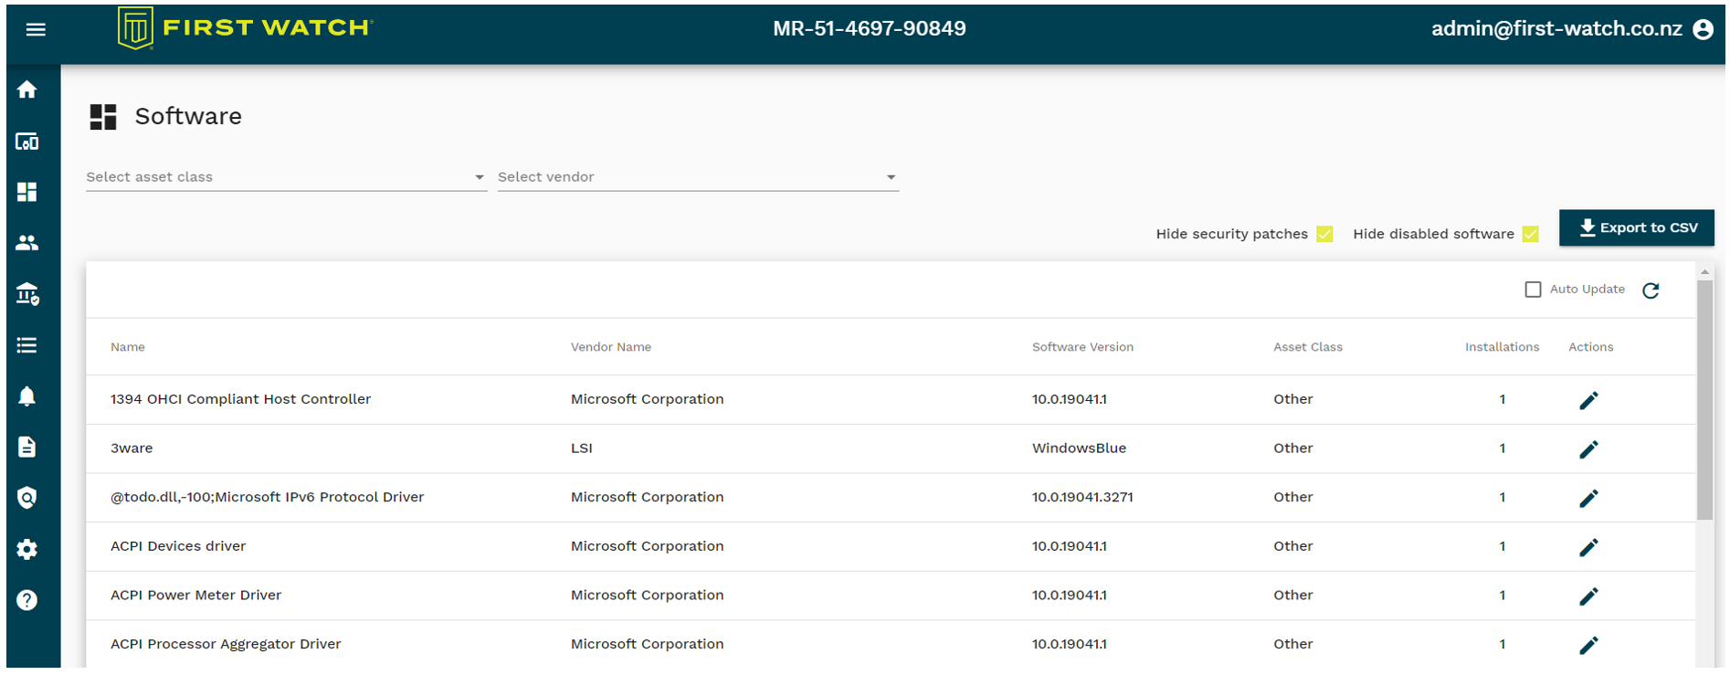Click the Export to CSV button

[1636, 228]
